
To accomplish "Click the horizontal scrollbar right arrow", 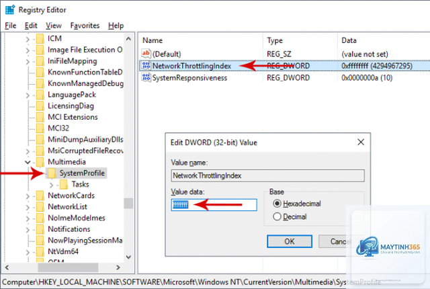I will click(x=118, y=267).
